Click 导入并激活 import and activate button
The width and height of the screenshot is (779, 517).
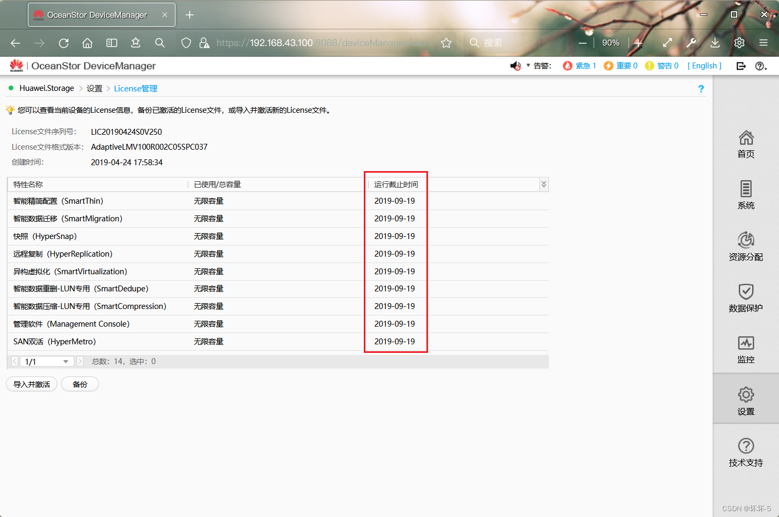32,384
